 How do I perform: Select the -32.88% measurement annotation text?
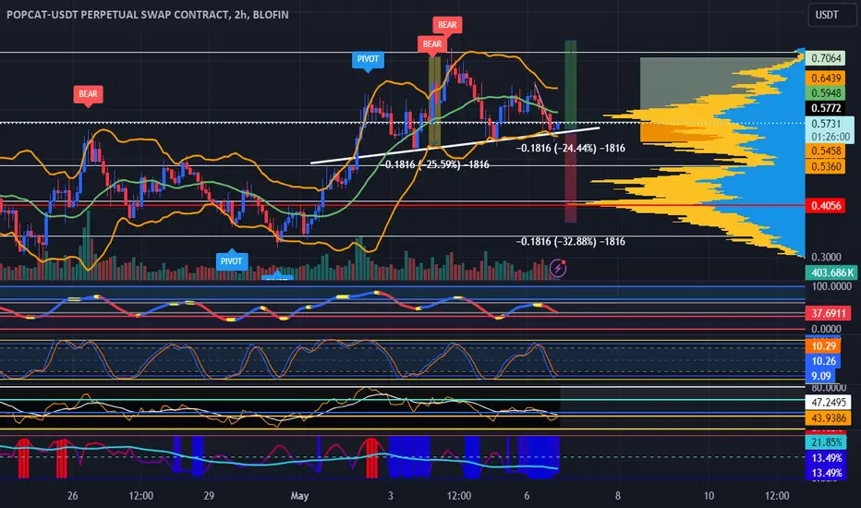[571, 242]
